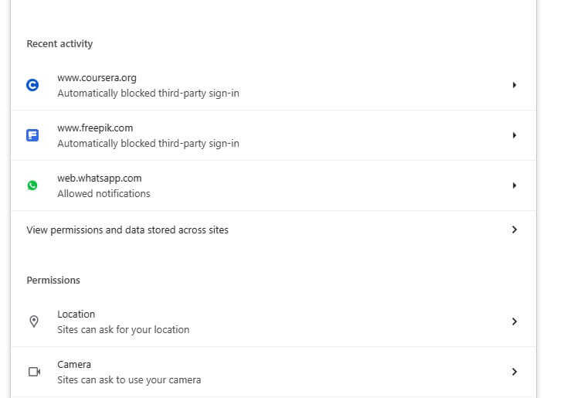Open the Location permission row
Image resolution: width=577 pixels, height=398 pixels.
tap(273, 321)
